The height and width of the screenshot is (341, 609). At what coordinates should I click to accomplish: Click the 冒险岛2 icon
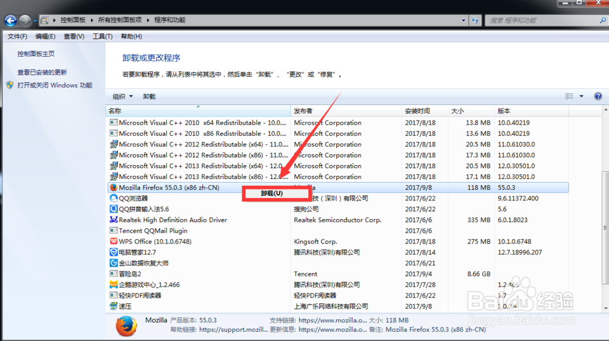coord(113,274)
